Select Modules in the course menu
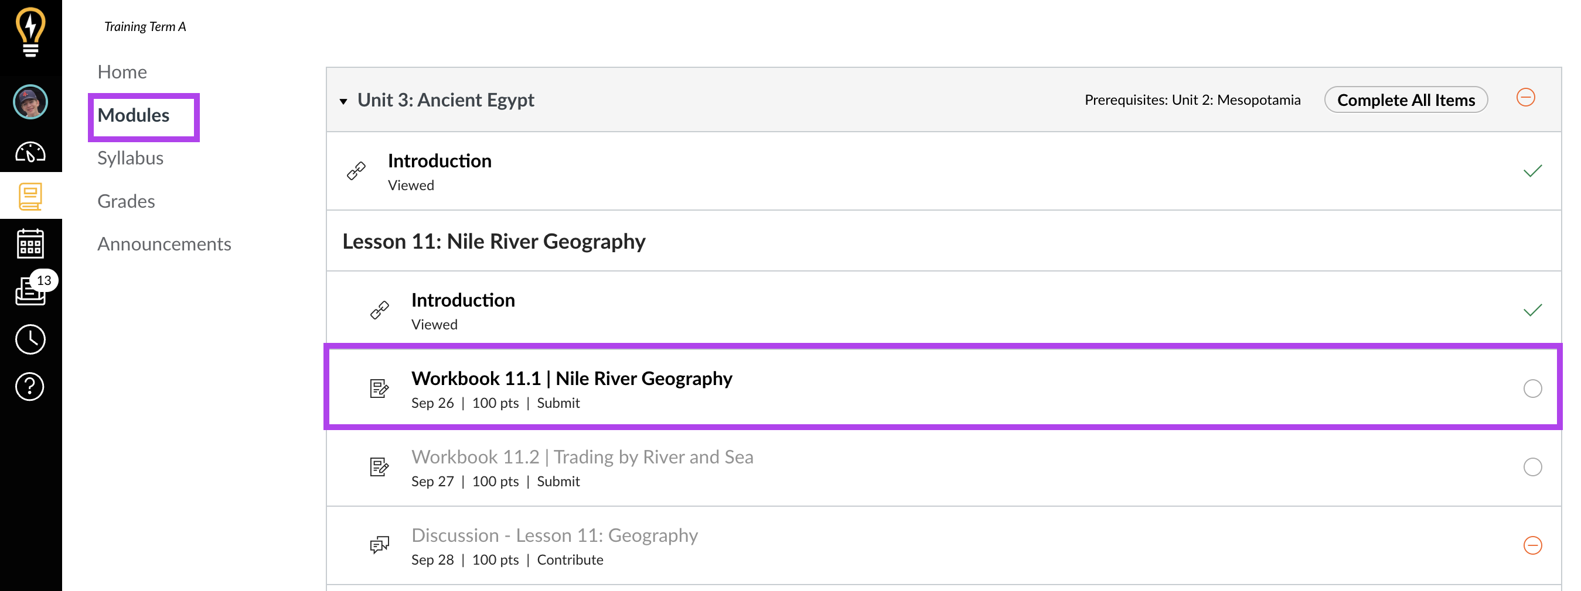The height and width of the screenshot is (591, 1581). pyautogui.click(x=133, y=115)
